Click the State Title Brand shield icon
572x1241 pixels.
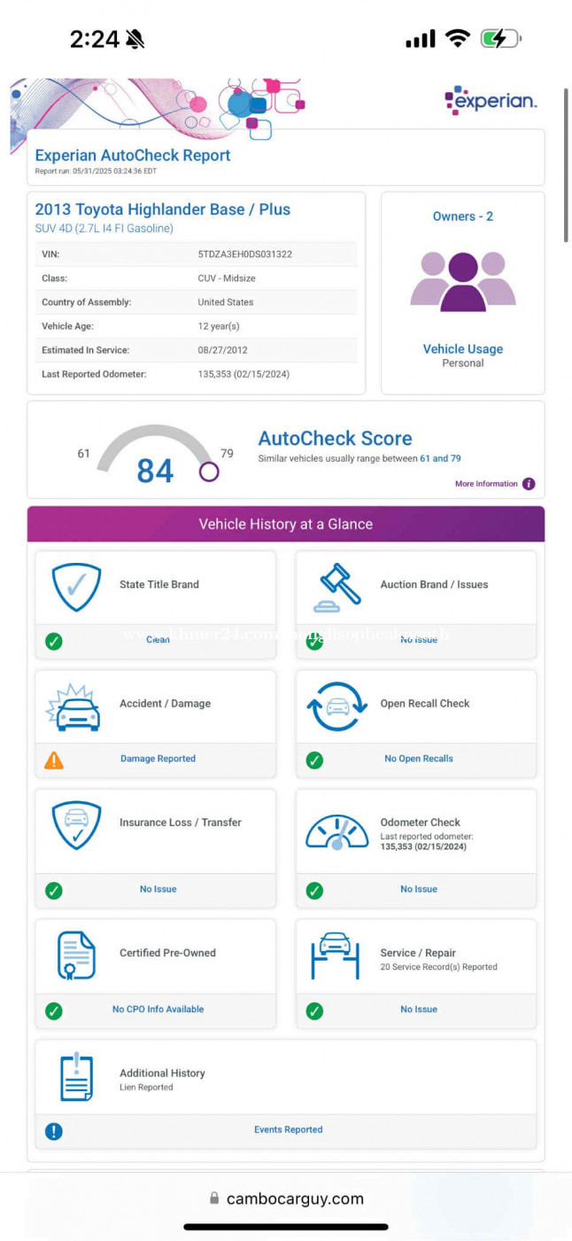pos(76,586)
